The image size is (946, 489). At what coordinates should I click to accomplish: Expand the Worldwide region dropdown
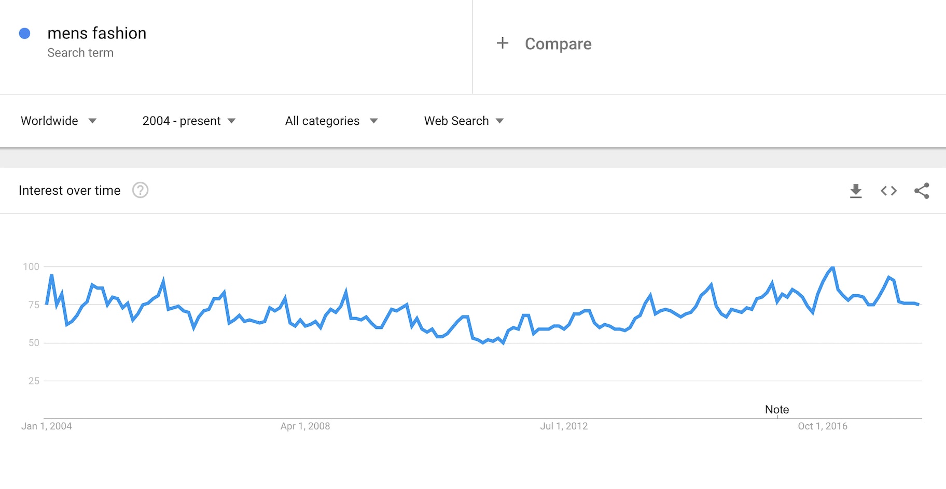[59, 121]
